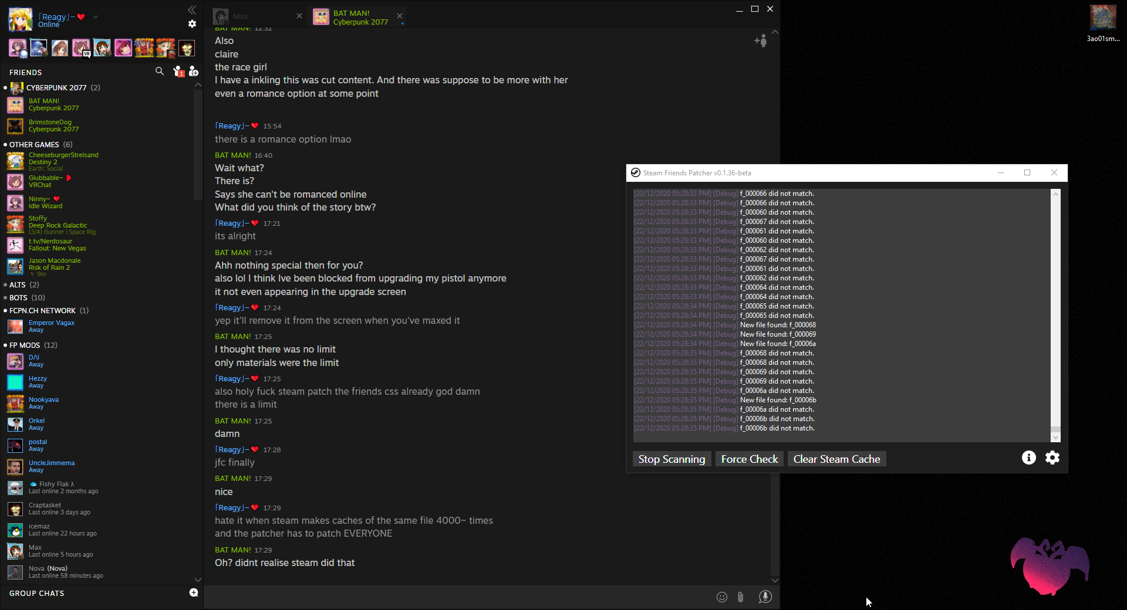Start voice chat with microphone icon
Viewport: 1127px width, 610px height.
pos(765,597)
